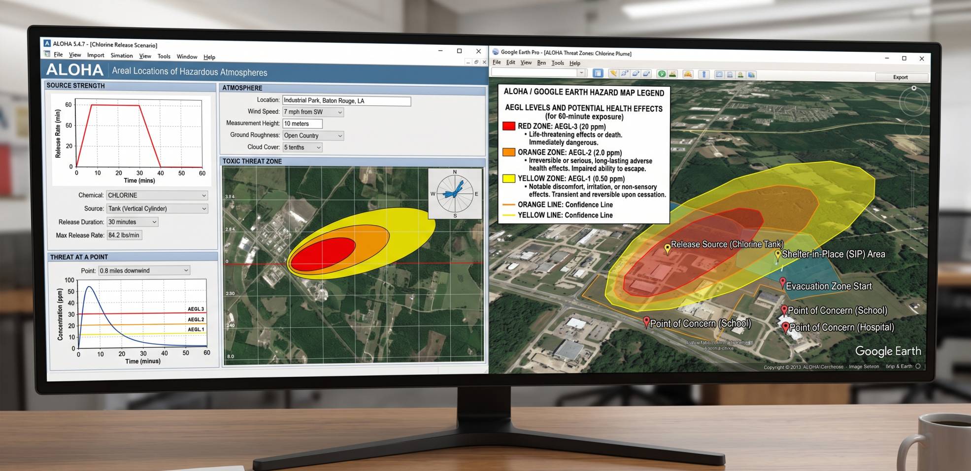Click the orange AEGL-2 zone legend swatch
The height and width of the screenshot is (471, 971).
click(x=509, y=152)
